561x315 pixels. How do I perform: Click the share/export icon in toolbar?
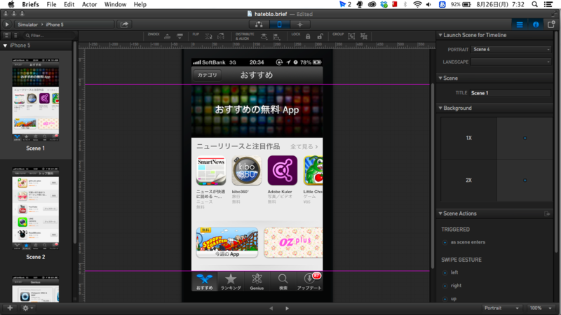click(124, 24)
